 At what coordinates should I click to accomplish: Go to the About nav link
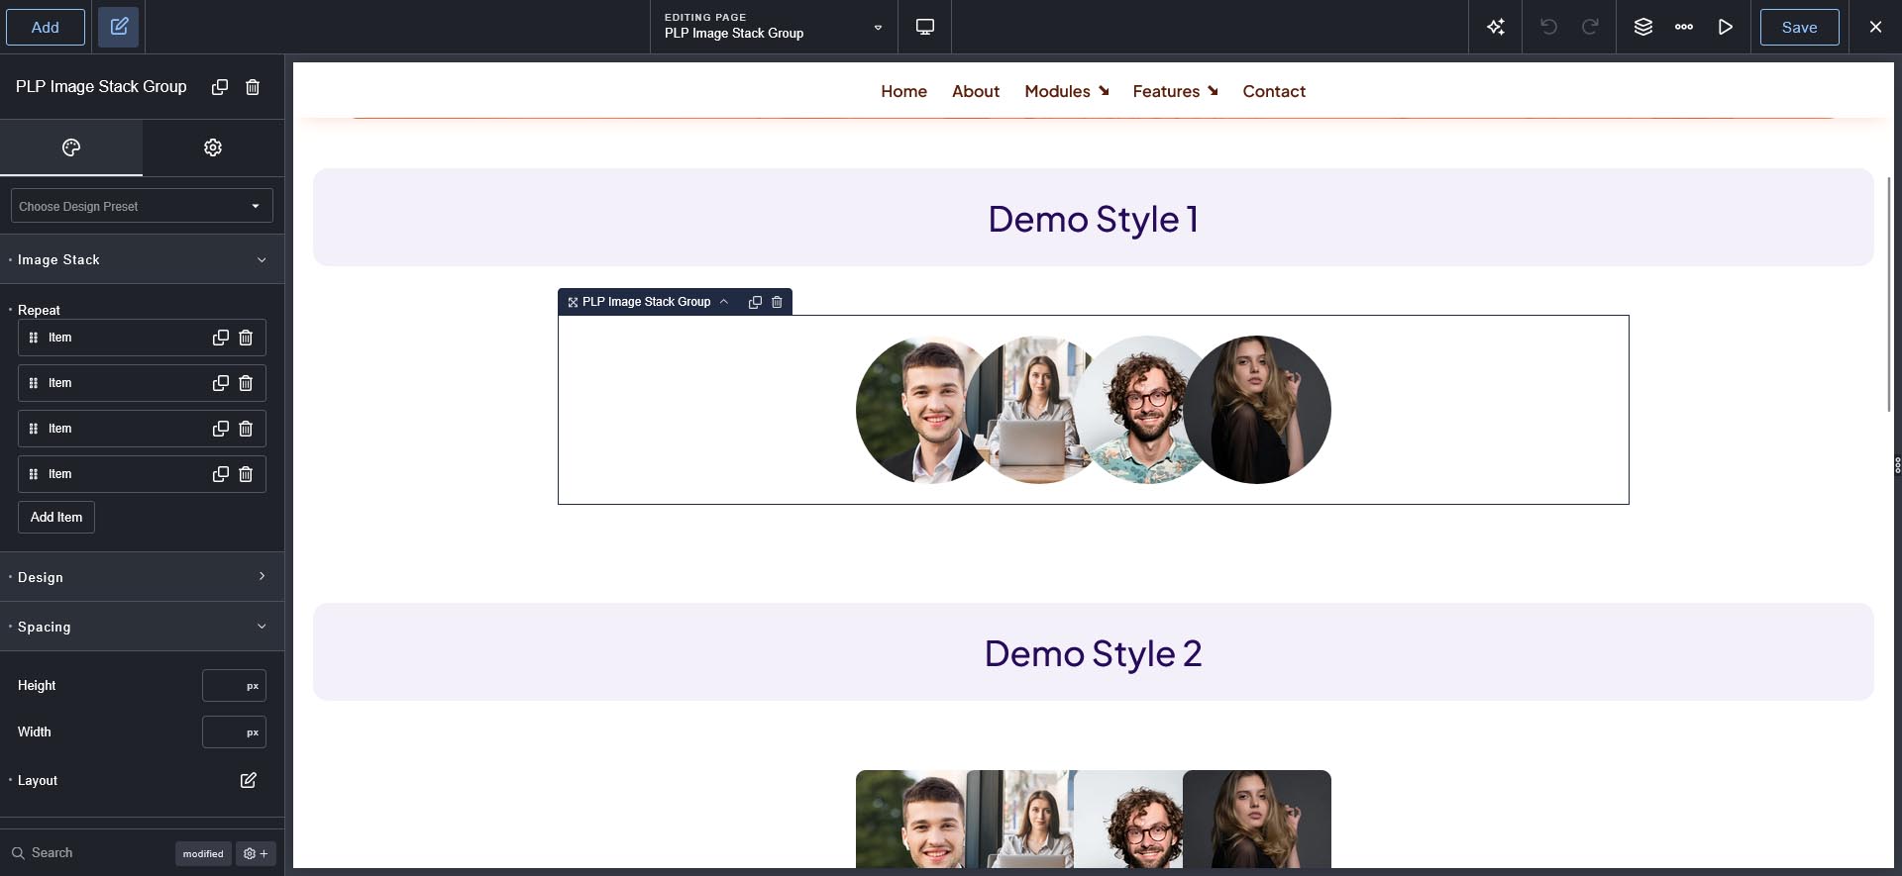coord(976,91)
